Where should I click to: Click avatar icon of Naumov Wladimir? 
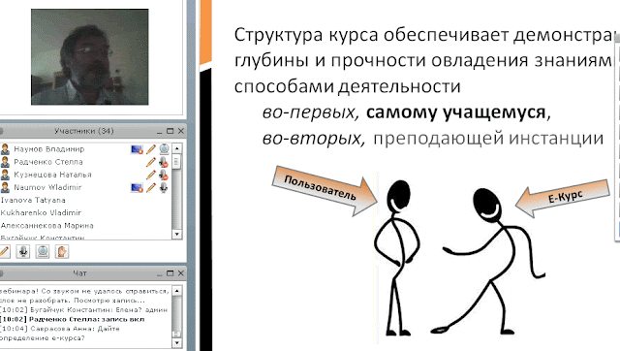(x=5, y=187)
